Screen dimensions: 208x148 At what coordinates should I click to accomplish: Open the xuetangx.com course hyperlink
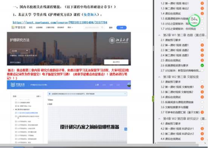(60, 23)
